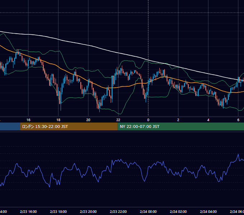Click the 2/24 04:00 time label
Screen dimensions: 244x215
point(208,211)
